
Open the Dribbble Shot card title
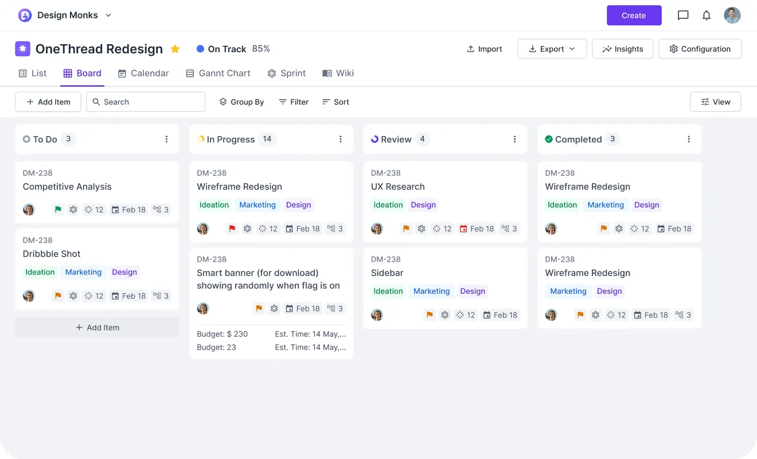(52, 254)
